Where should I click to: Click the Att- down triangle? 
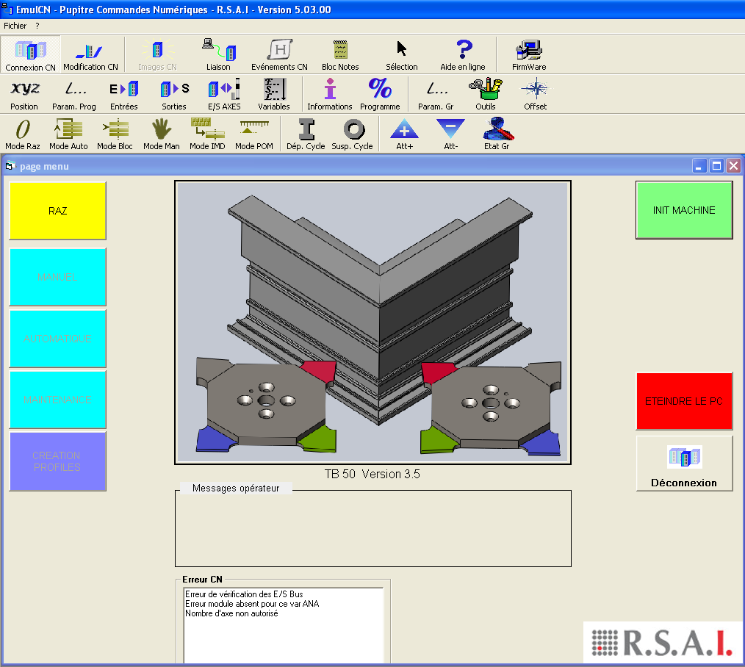451,134
